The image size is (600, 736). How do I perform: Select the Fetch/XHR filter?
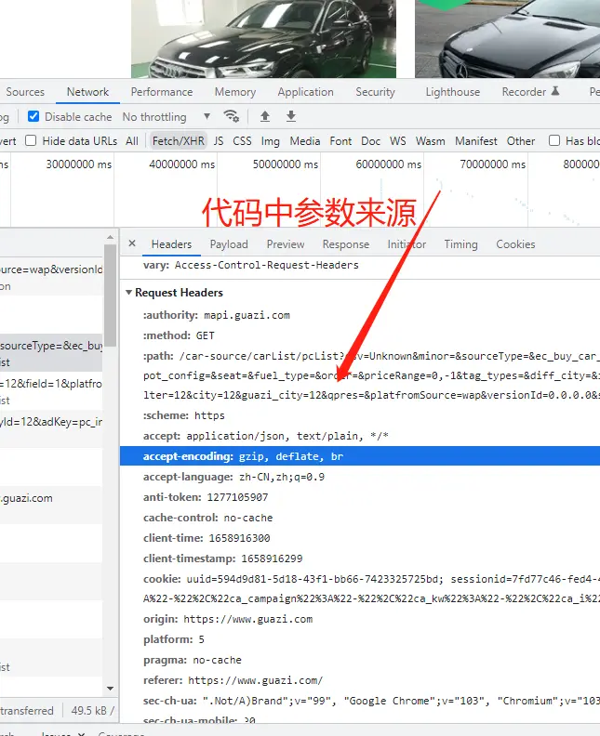point(178,141)
